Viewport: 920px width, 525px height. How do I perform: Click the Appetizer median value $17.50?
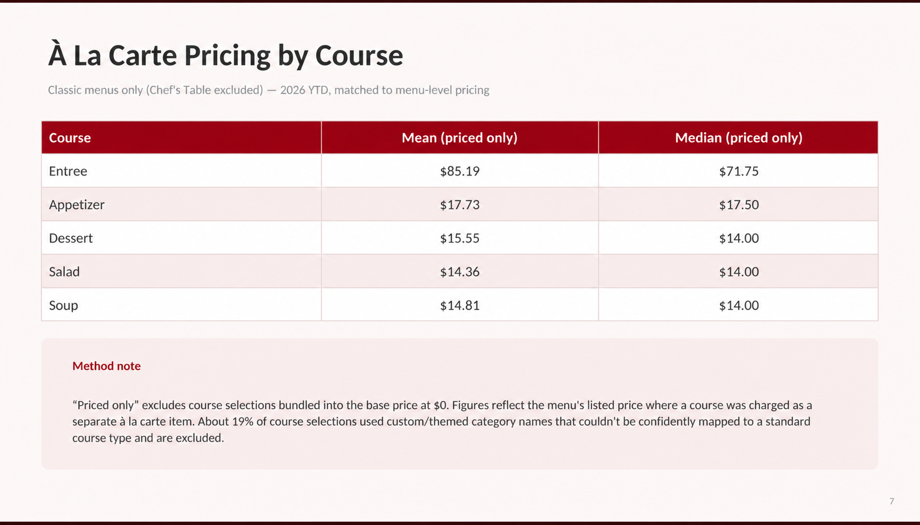739,205
